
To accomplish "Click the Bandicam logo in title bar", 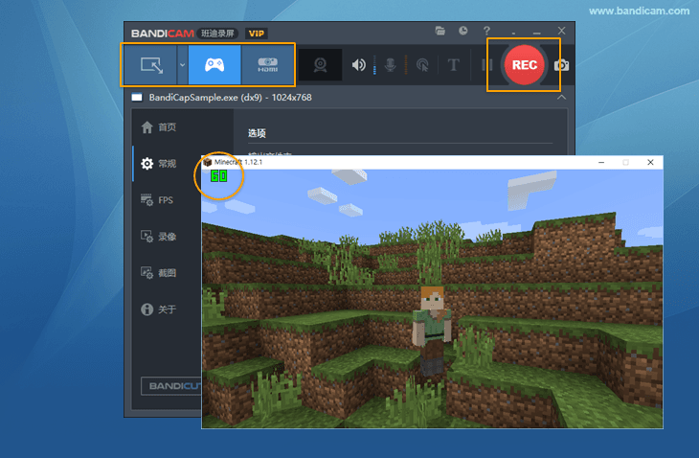I will (x=162, y=34).
